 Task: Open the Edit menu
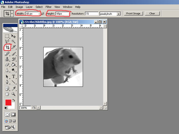(10, 7)
